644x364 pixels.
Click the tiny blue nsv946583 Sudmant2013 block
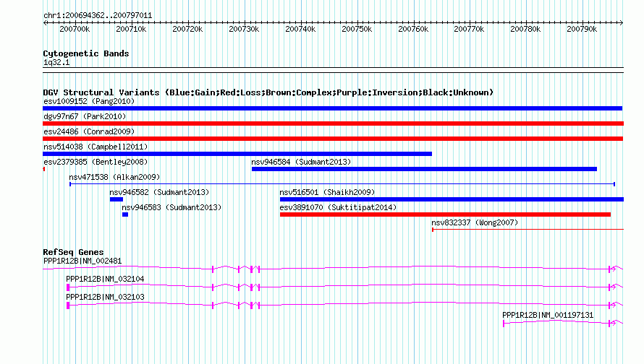click(x=125, y=214)
